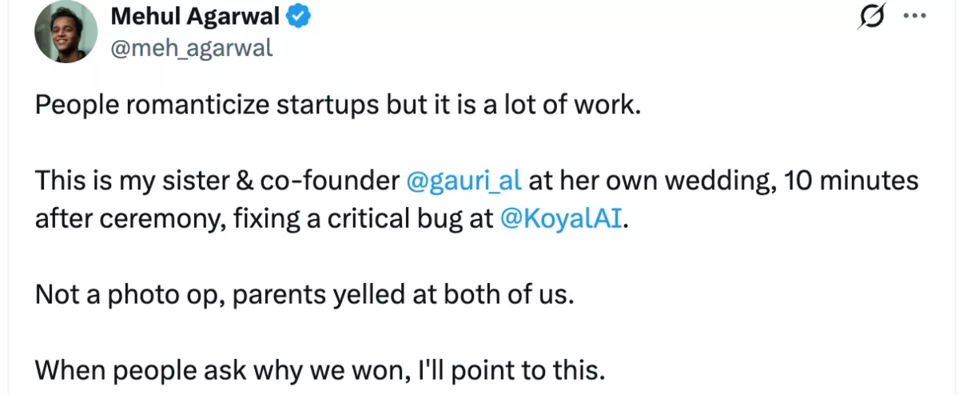959x395 pixels.
Task: Click Mehul Agarwal's profile avatar
Action: [66, 32]
